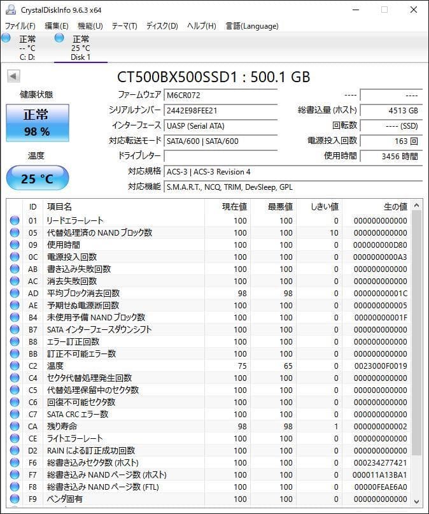Select the raw value 0023000F0019 in 温度 row
429x514 pixels.
click(x=381, y=366)
